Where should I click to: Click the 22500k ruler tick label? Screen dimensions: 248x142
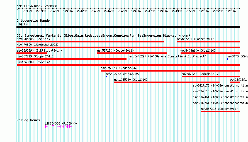pyautogui.click(x=191, y=11)
